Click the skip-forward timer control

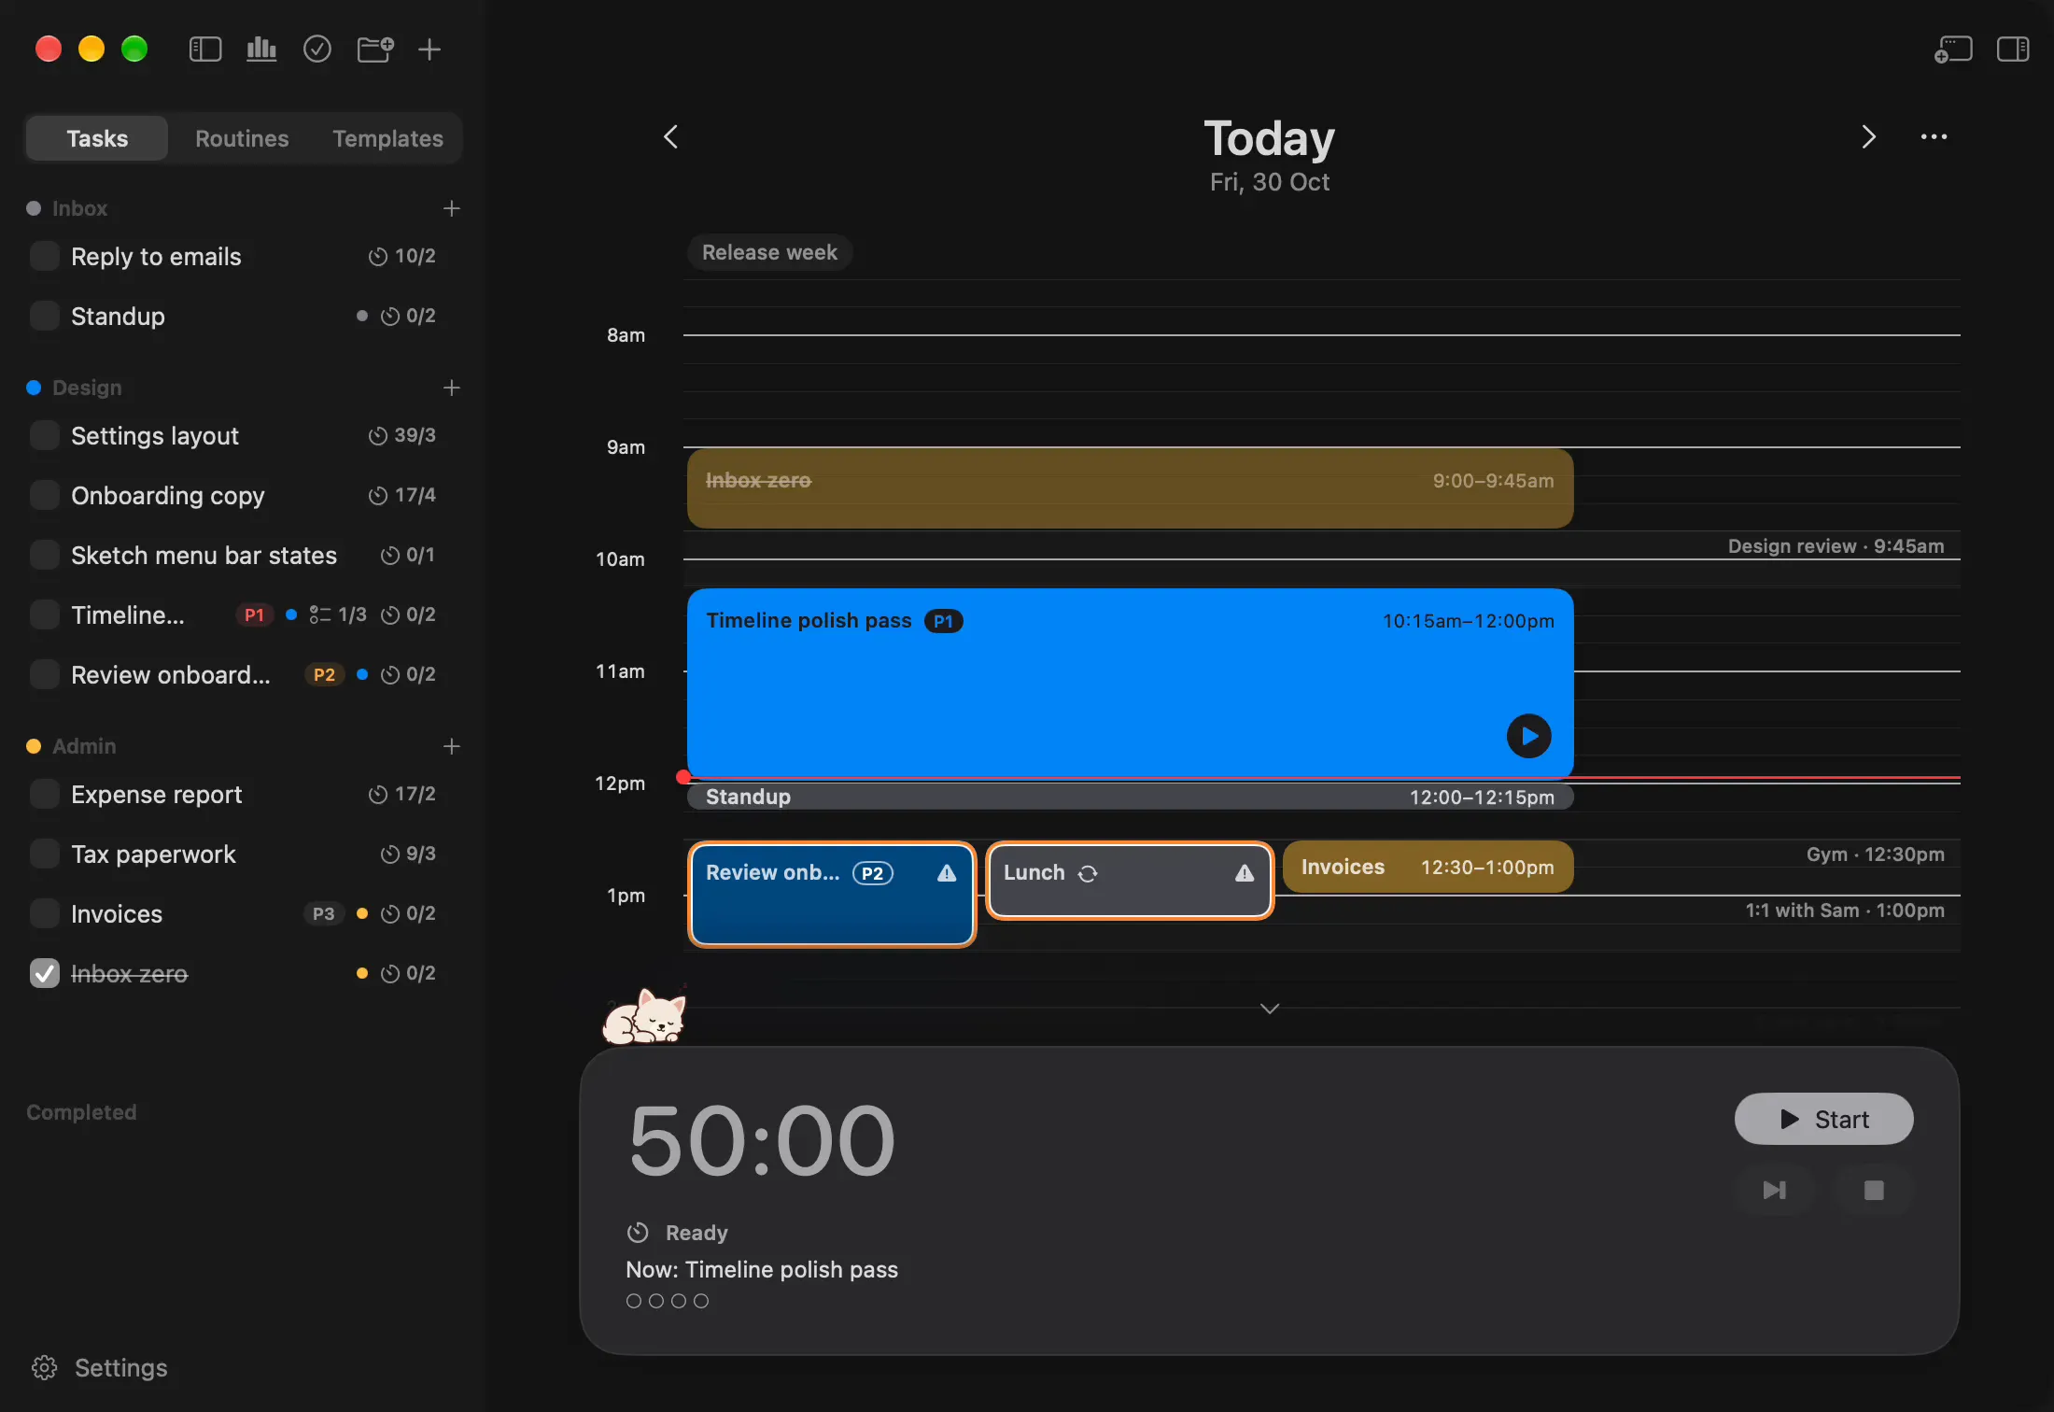click(x=1774, y=1190)
